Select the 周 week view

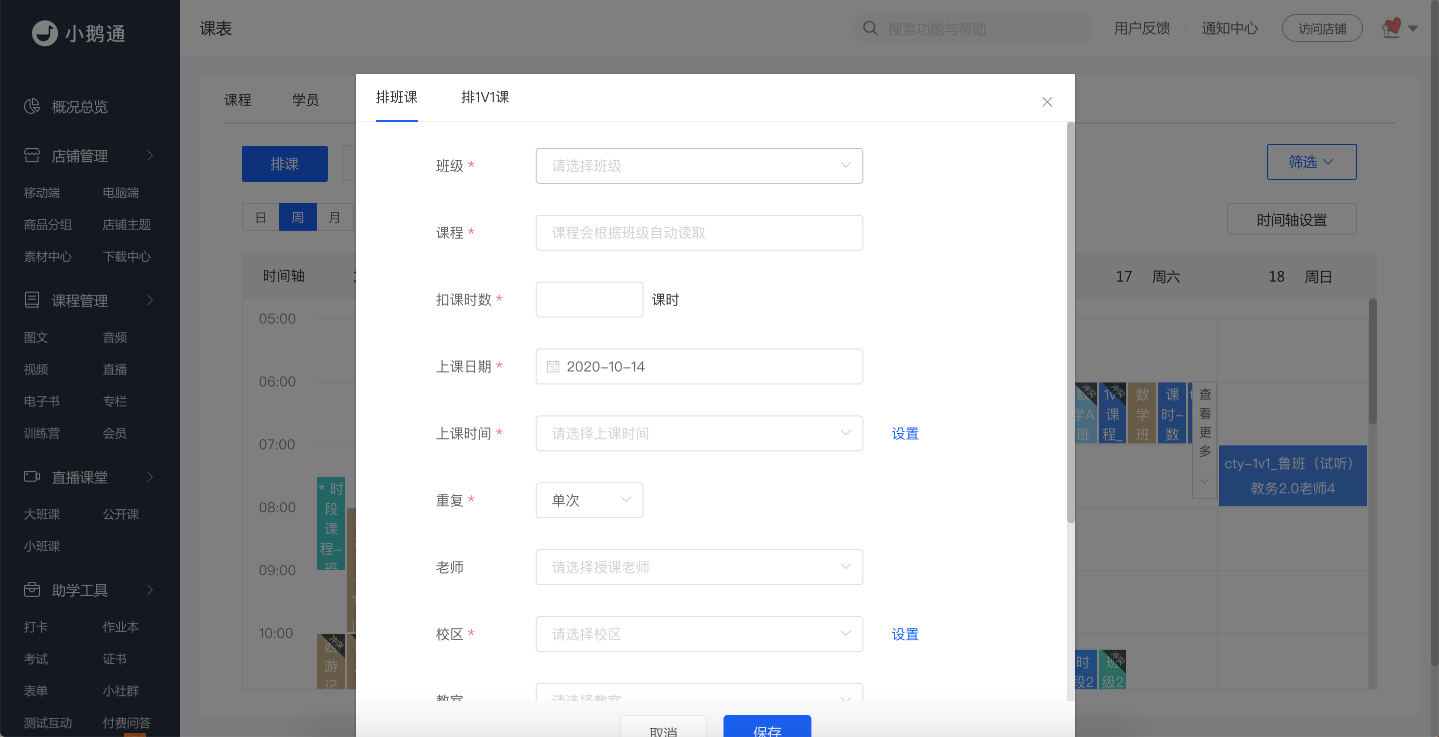[x=298, y=217]
